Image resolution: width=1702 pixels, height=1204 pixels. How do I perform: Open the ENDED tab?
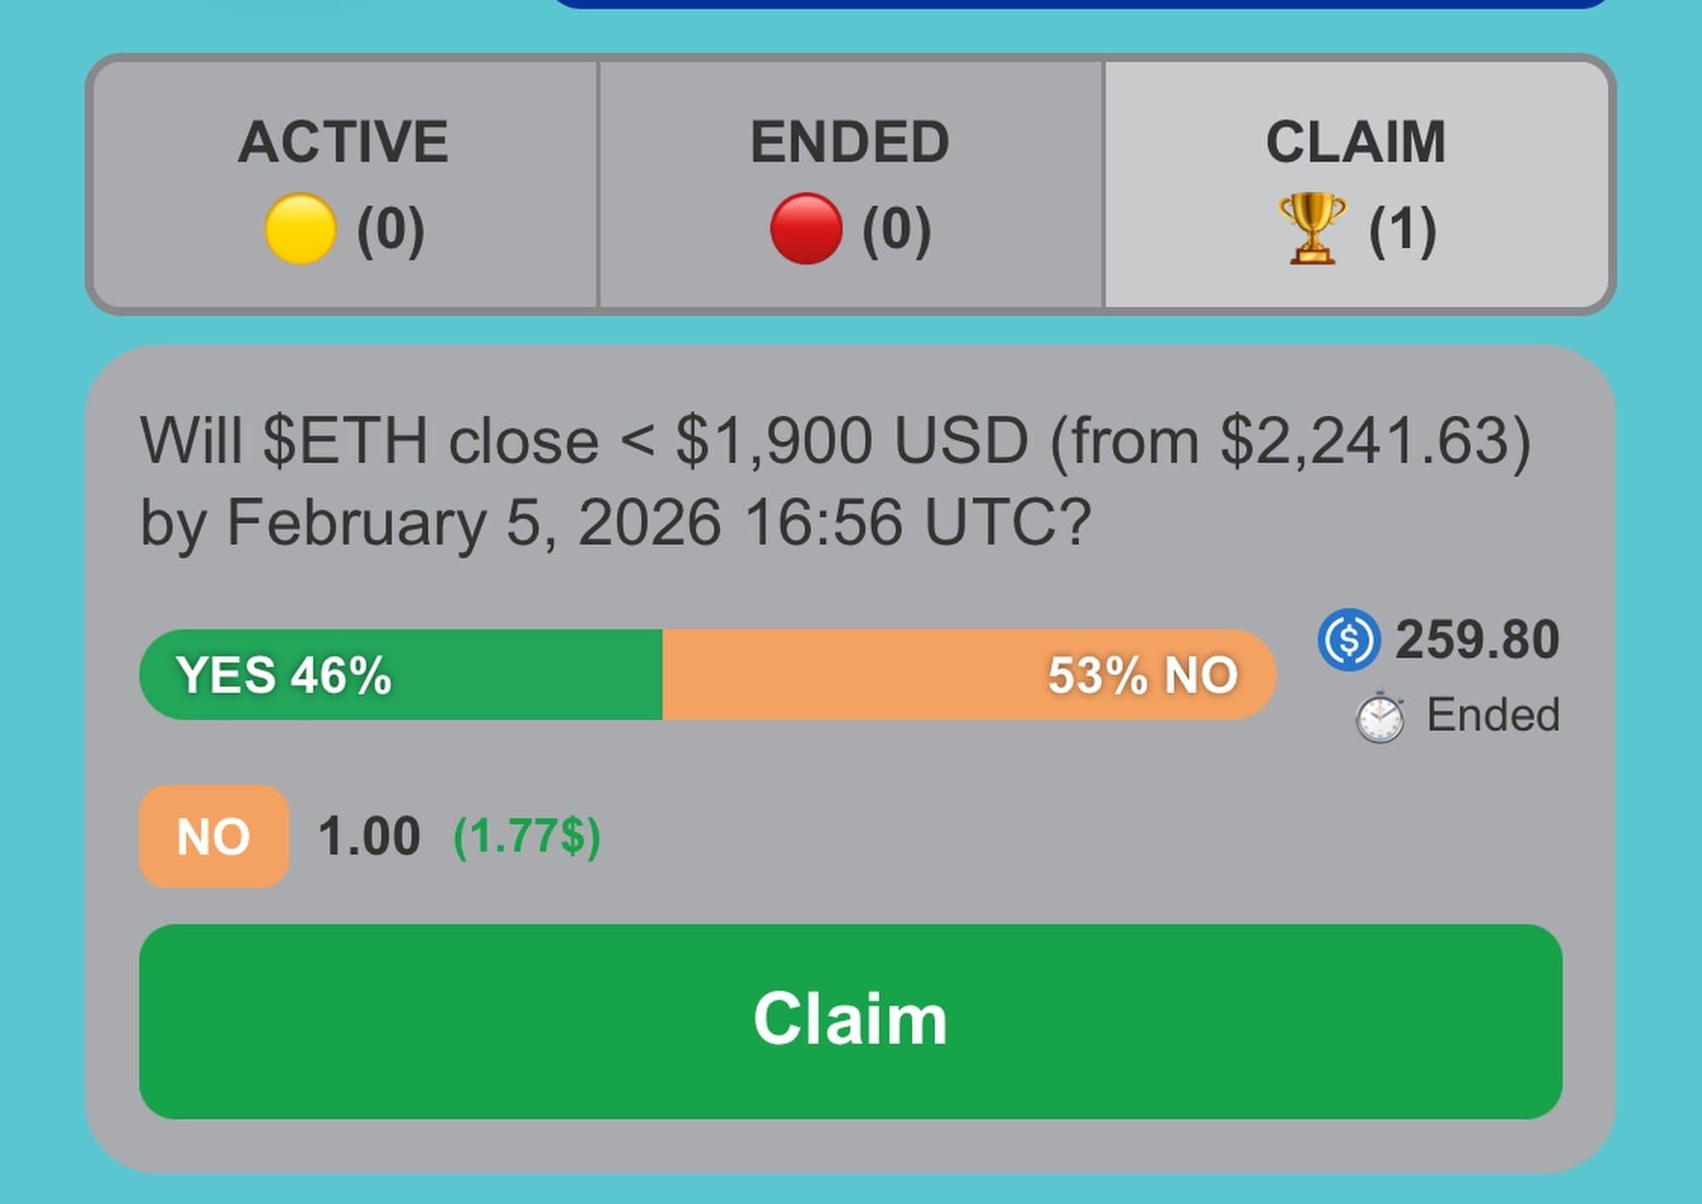tap(849, 141)
